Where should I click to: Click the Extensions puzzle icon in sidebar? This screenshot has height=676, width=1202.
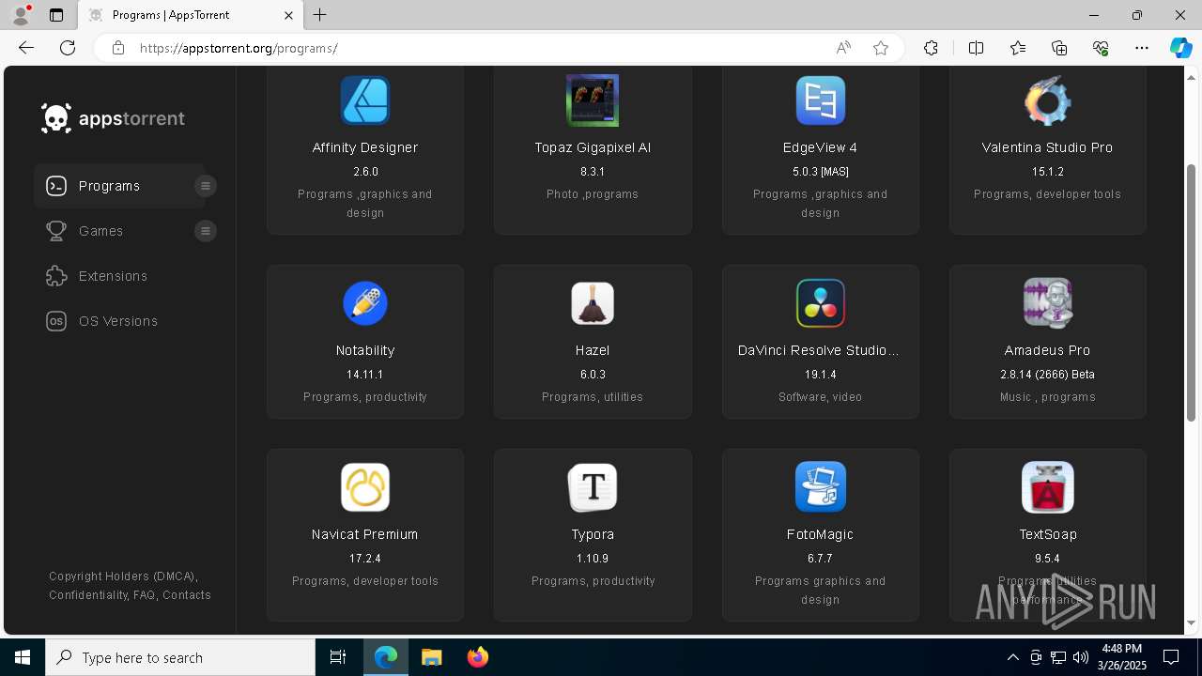click(x=56, y=276)
